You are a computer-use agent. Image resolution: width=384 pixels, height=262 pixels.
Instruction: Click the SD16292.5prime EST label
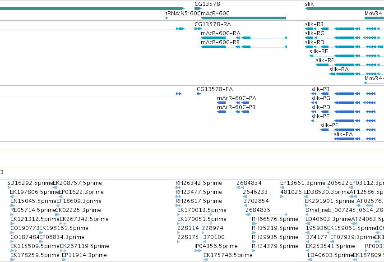pos(30,183)
